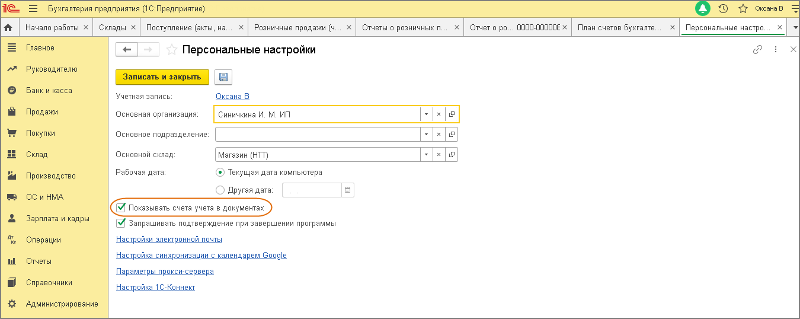Click the home page icon tab
The width and height of the screenshot is (800, 319).
pyautogui.click(x=9, y=27)
